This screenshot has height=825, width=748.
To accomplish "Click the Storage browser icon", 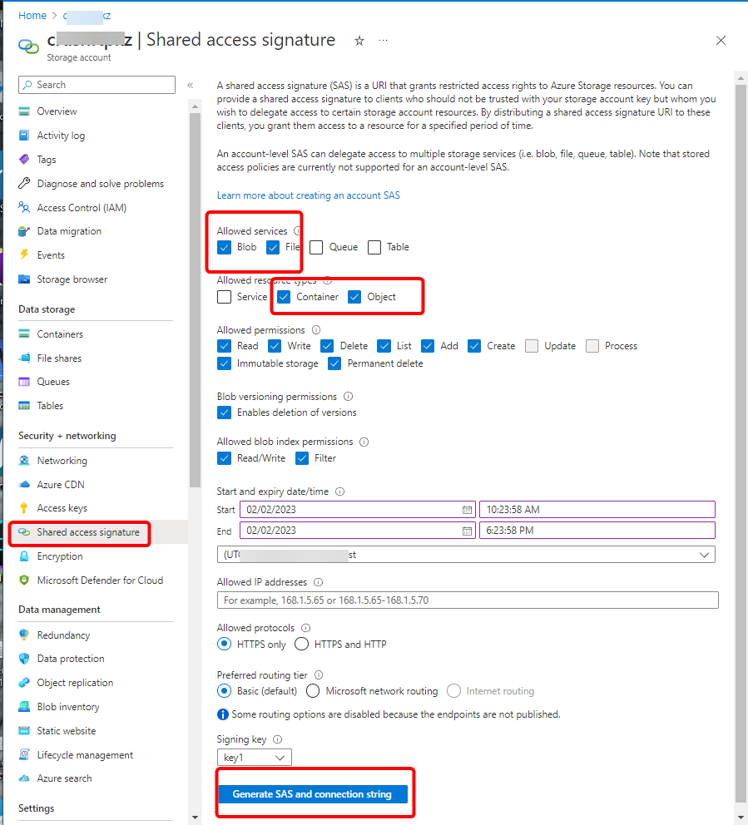I will (24, 279).
